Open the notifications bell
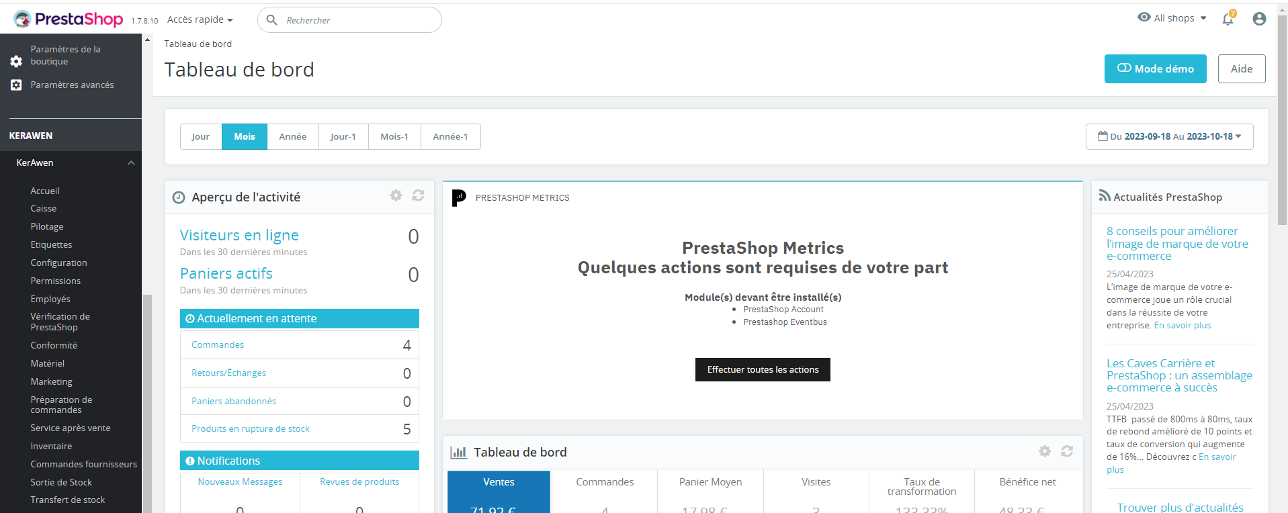The image size is (1288, 513). pyautogui.click(x=1228, y=19)
